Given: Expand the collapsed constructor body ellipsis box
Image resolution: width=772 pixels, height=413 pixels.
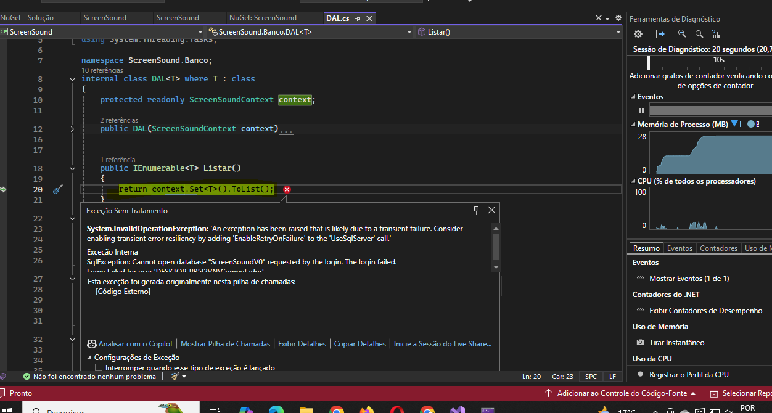Looking at the screenshot, I should (287, 129).
